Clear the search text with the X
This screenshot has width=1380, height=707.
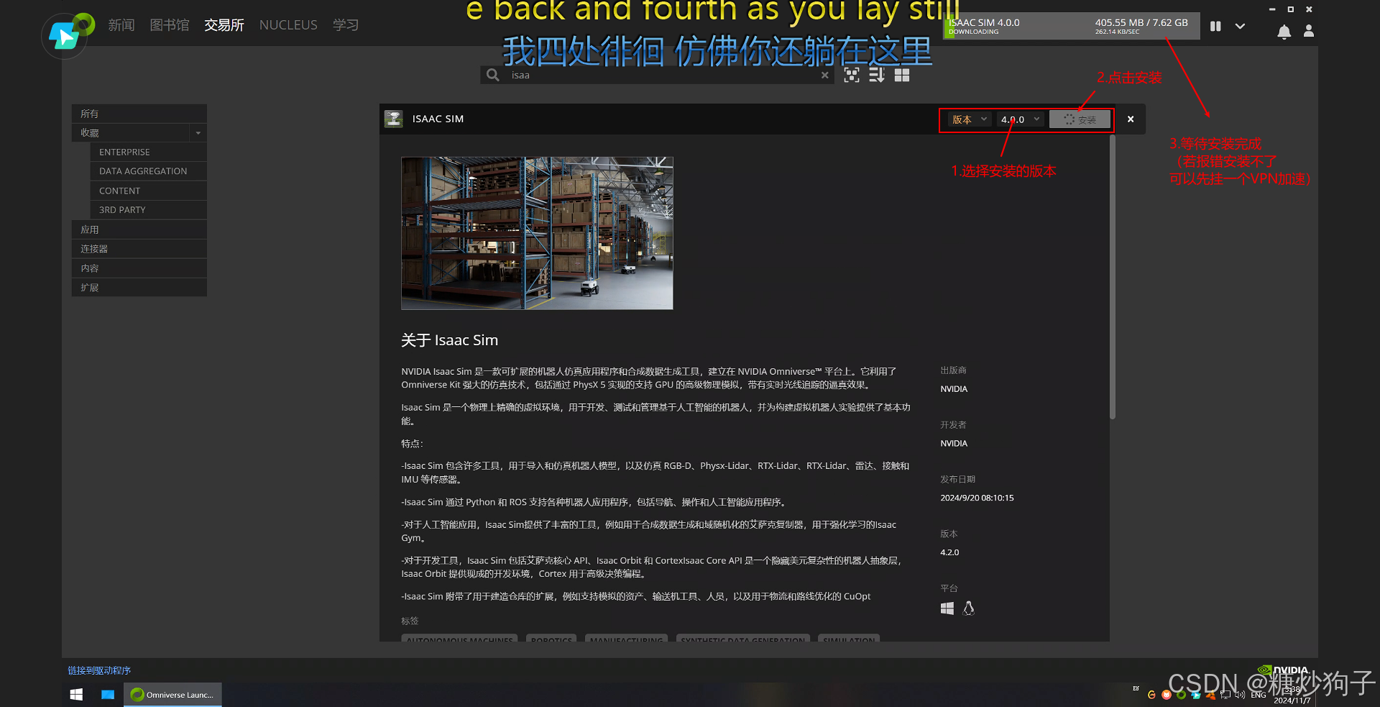click(824, 75)
